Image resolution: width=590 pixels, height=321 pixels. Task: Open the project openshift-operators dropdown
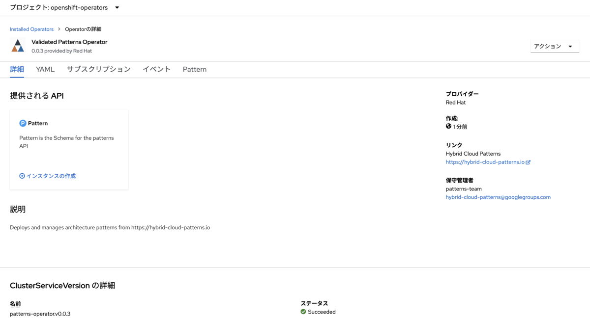64,7
